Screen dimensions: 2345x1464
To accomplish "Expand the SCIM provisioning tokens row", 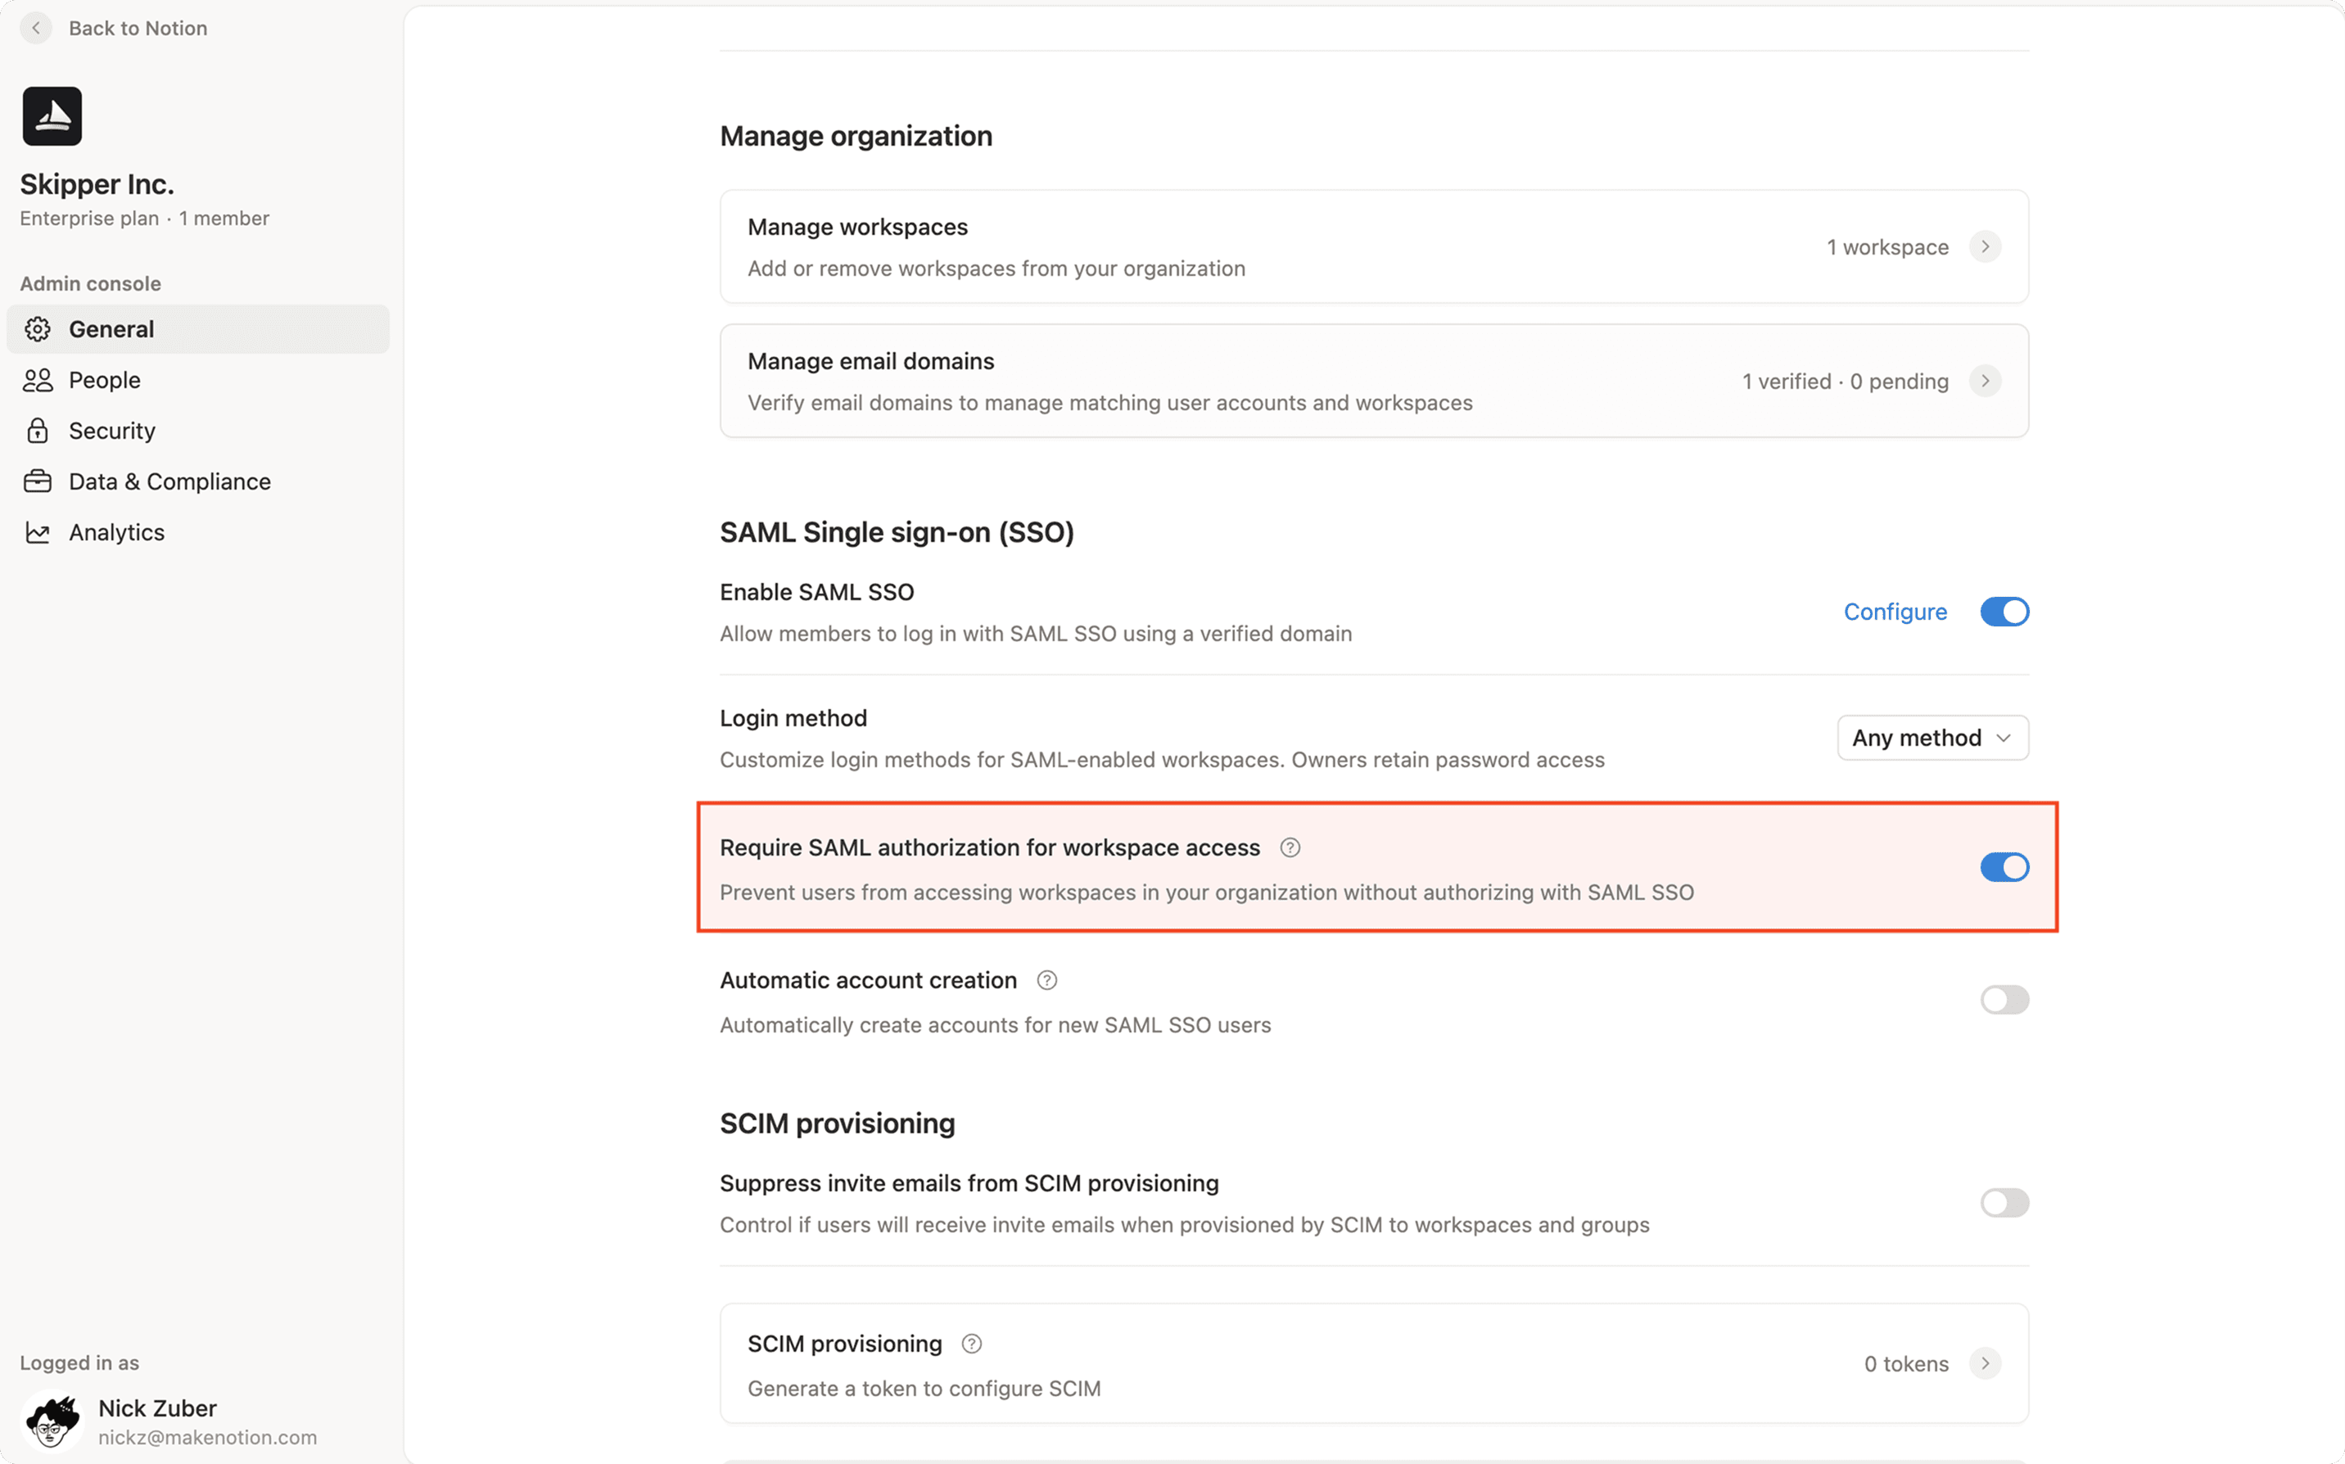I will pyautogui.click(x=1986, y=1363).
